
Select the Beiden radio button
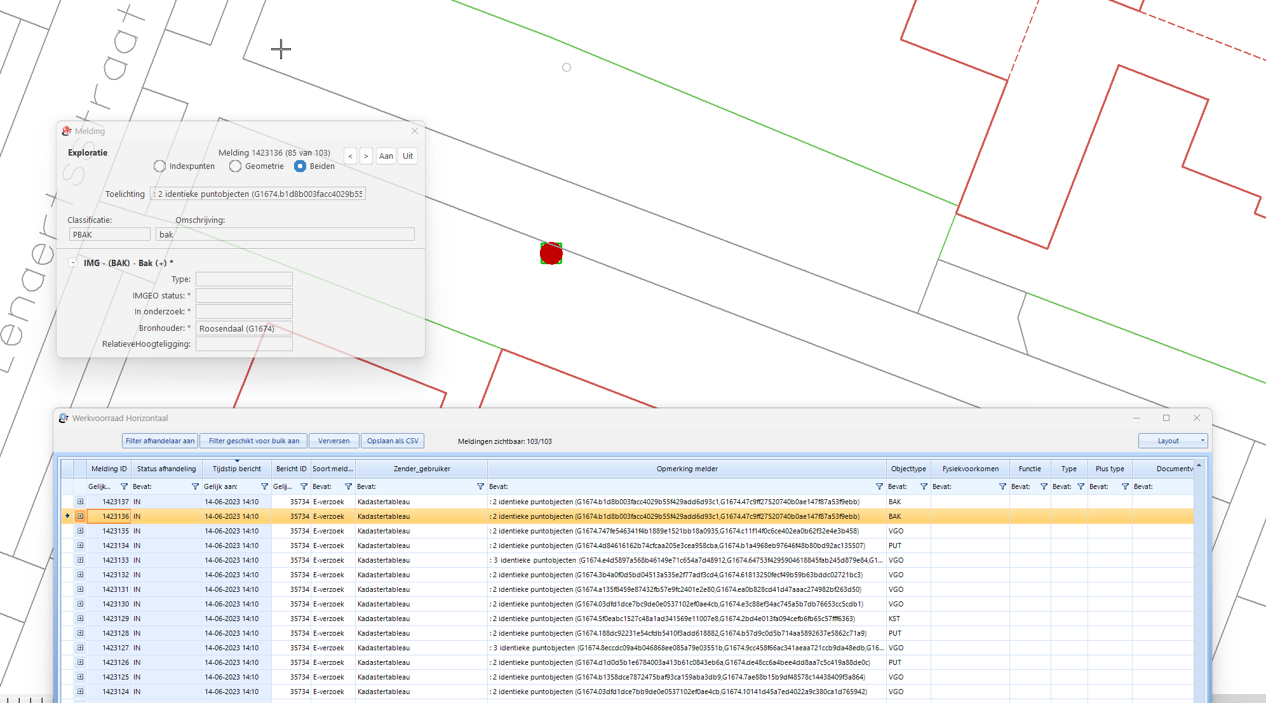pos(300,166)
